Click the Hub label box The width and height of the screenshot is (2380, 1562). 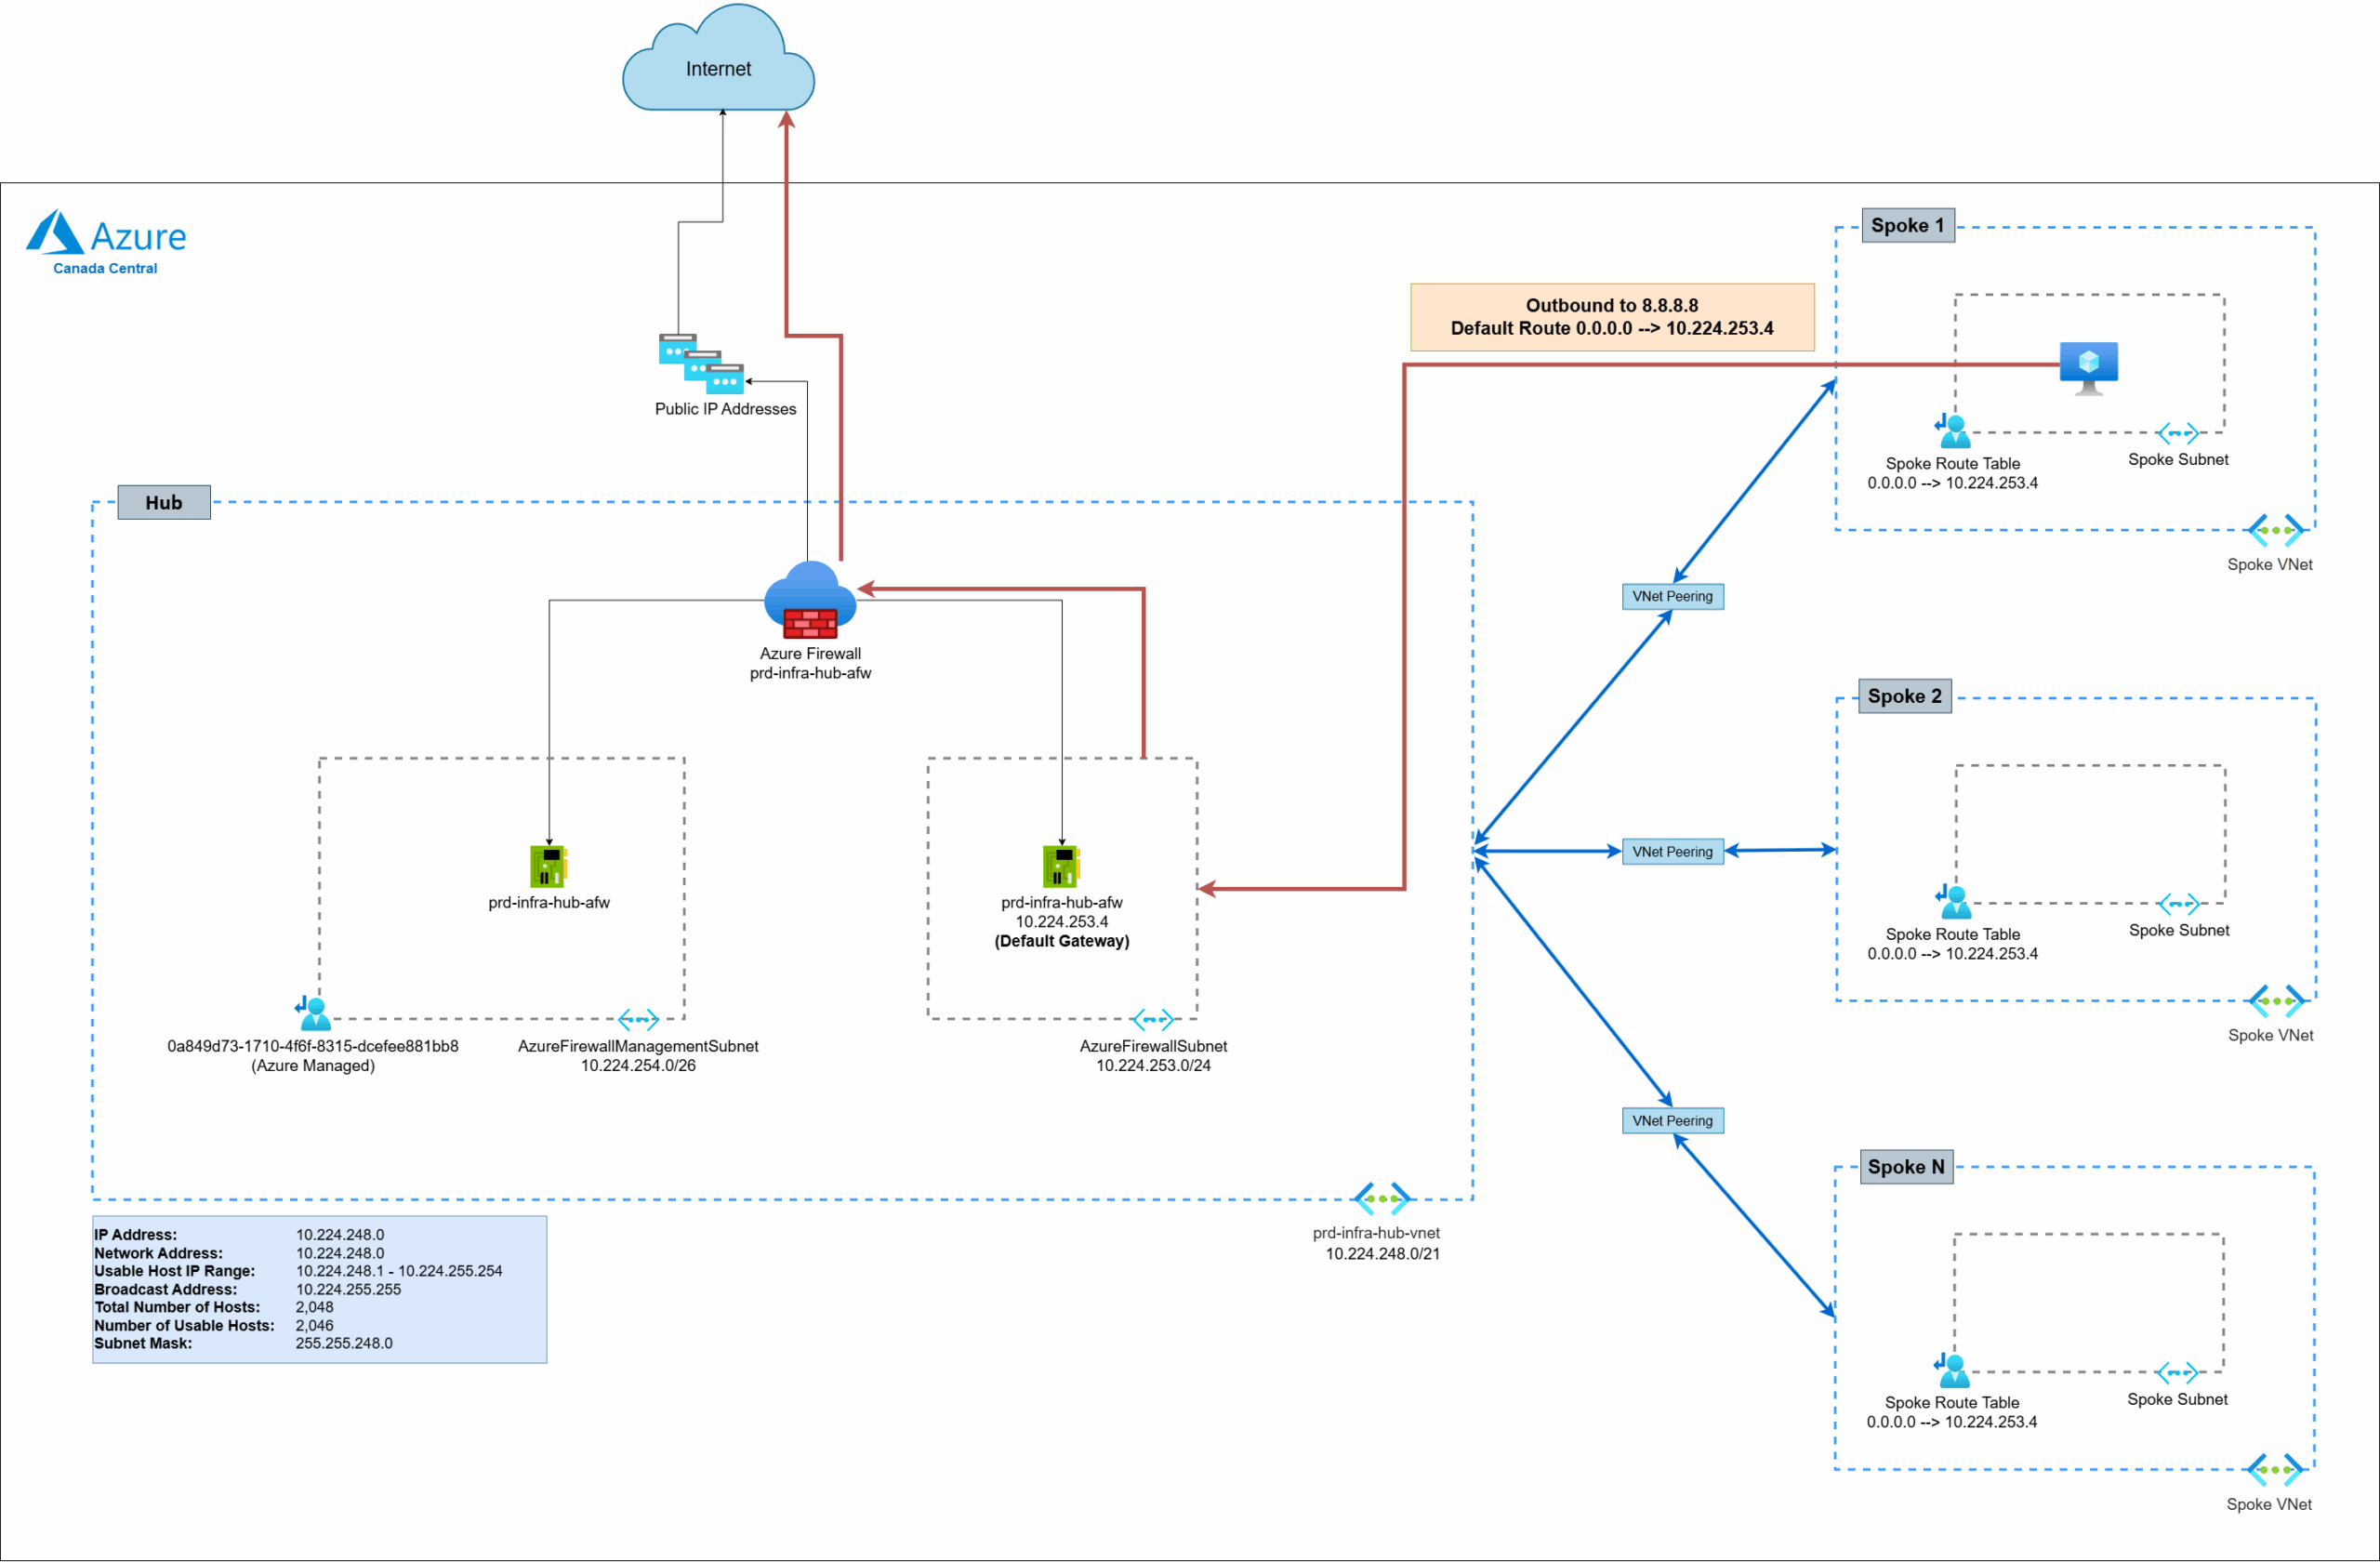pyautogui.click(x=164, y=502)
